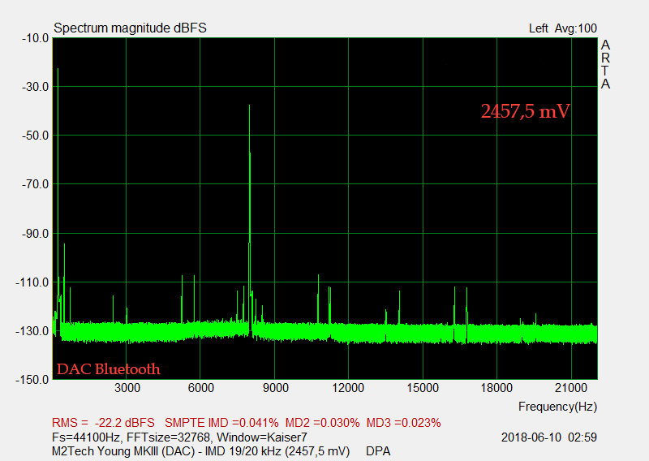The height and width of the screenshot is (461, 649).
Task: Click the '-110.0' y-axis label
Action: pos(32,282)
